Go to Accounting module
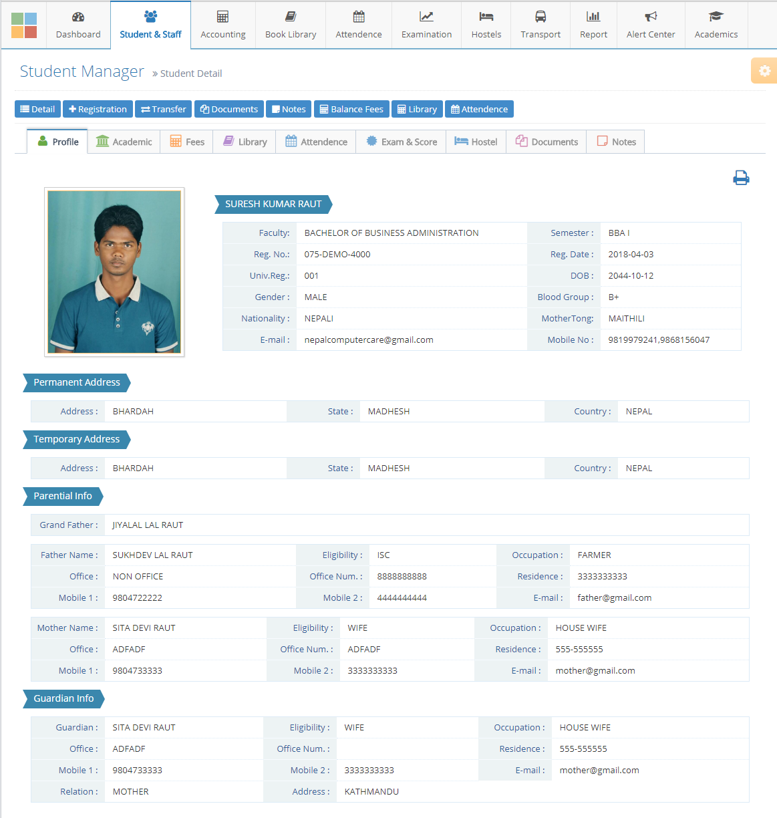Image resolution: width=777 pixels, height=818 pixels. pos(223,25)
